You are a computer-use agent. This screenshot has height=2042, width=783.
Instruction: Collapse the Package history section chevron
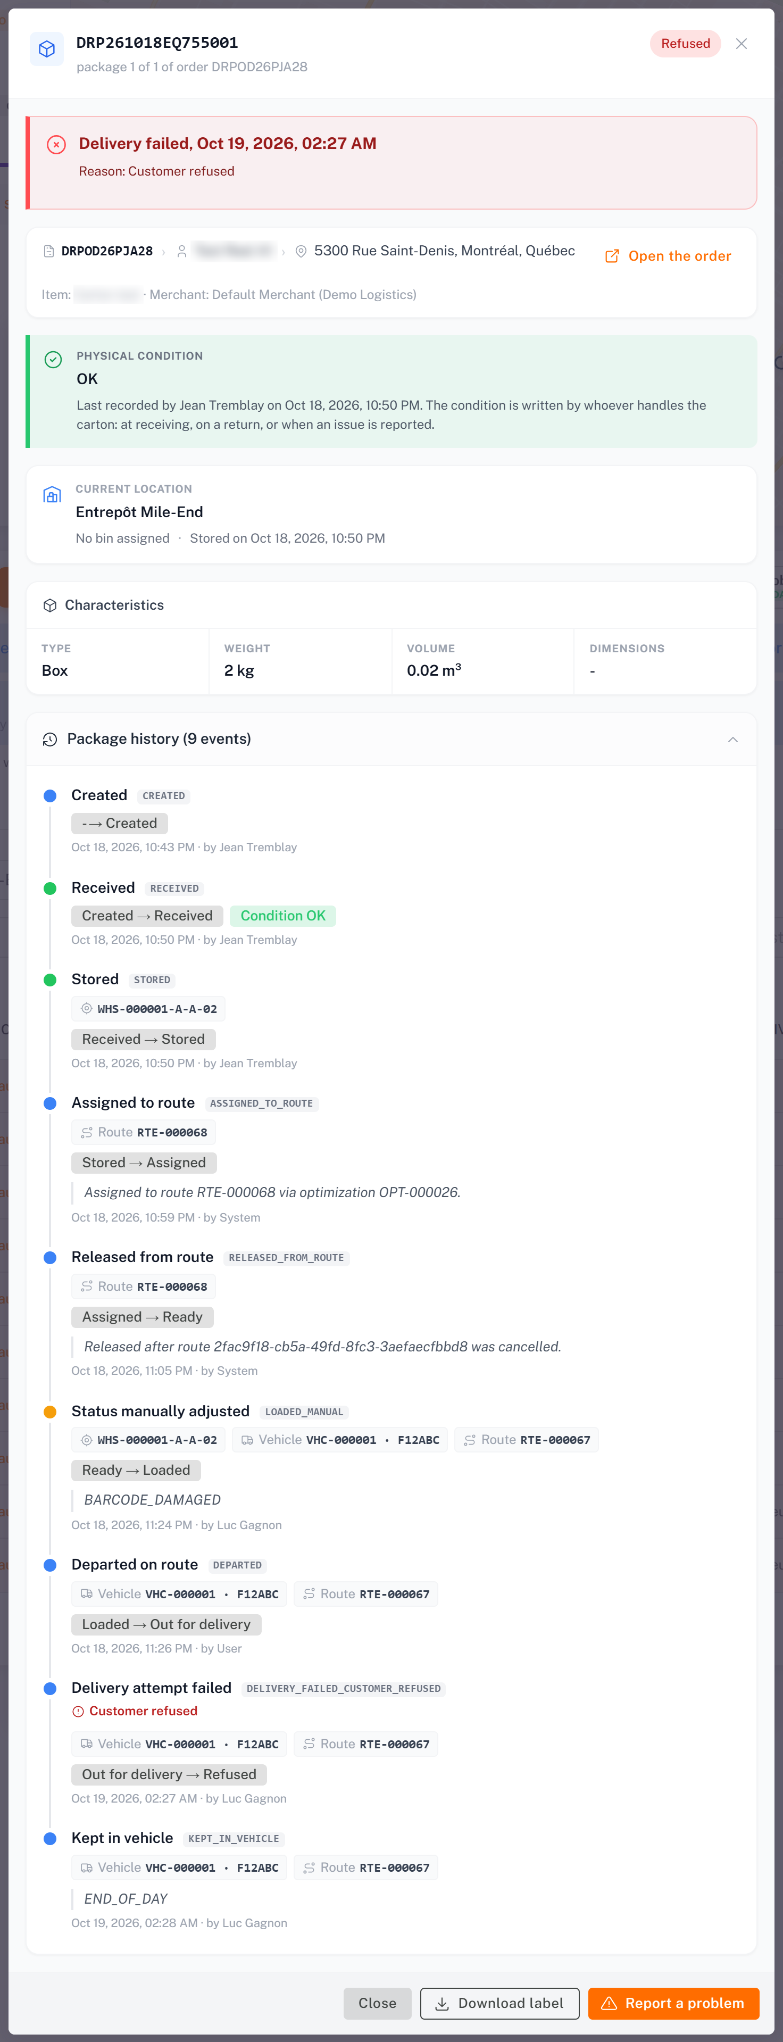click(x=732, y=740)
